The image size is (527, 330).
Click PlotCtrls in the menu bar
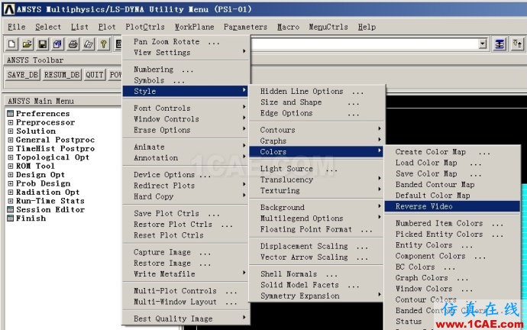pyautogui.click(x=145, y=27)
